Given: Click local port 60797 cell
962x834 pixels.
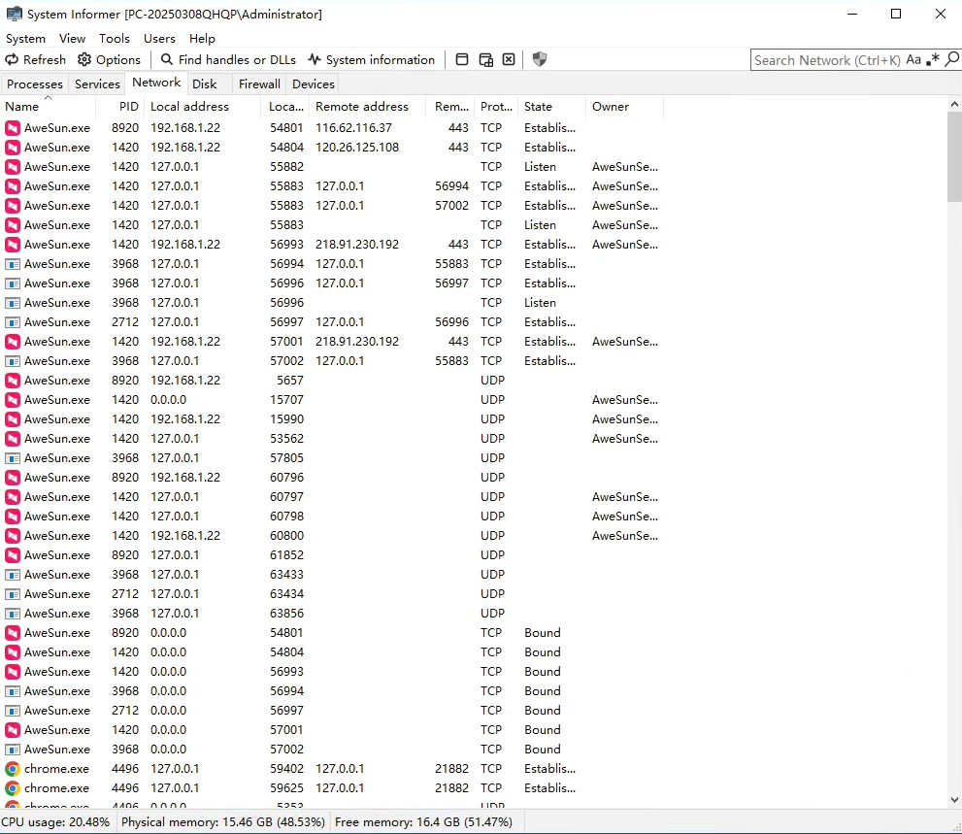Looking at the screenshot, I should point(286,497).
